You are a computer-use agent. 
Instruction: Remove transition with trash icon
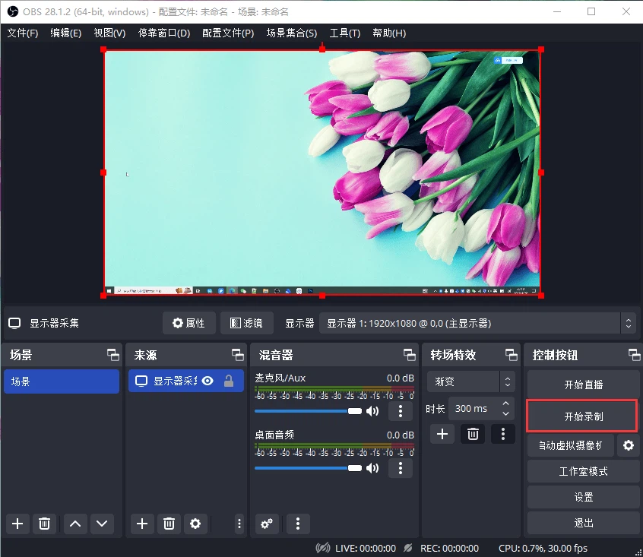coord(473,434)
